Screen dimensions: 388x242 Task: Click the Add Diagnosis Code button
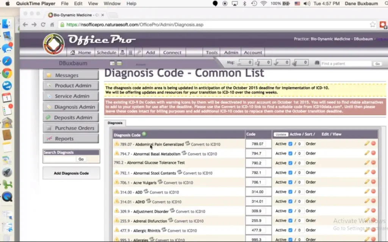[x=71, y=173]
